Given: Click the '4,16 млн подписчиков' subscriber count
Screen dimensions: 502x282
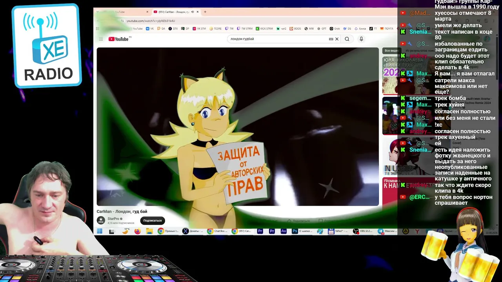Looking at the screenshot, I should click(x=121, y=223).
